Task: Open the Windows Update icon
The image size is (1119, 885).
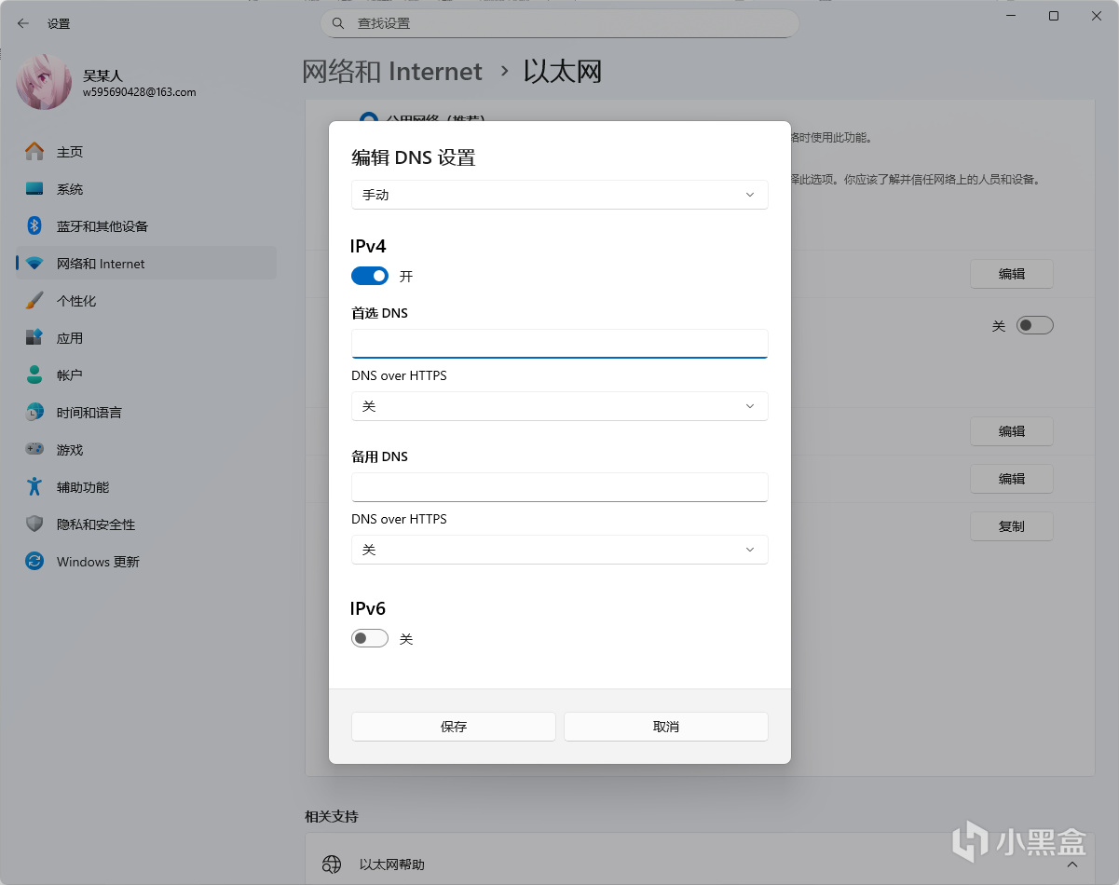Action: [34, 562]
